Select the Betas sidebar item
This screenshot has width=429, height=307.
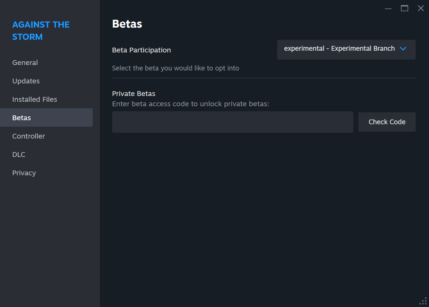(x=22, y=118)
